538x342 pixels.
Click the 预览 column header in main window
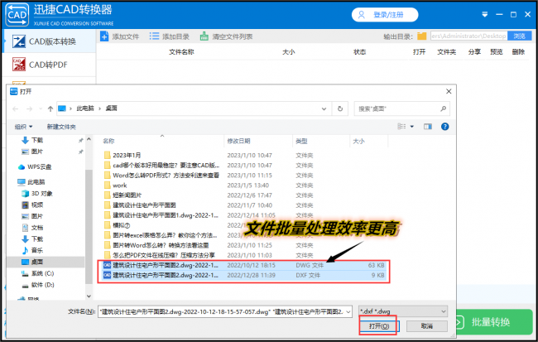[496, 52]
